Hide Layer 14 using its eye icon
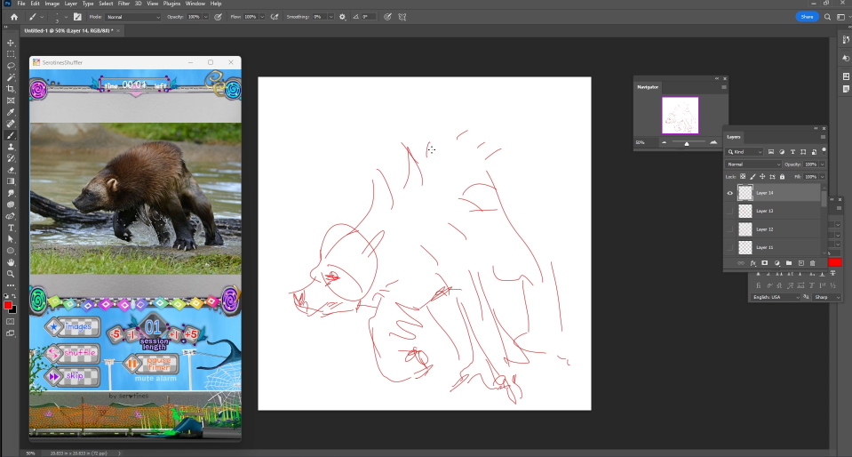The width and height of the screenshot is (852, 457). coord(729,193)
